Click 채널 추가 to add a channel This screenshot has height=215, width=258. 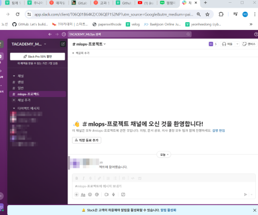coord(38,100)
